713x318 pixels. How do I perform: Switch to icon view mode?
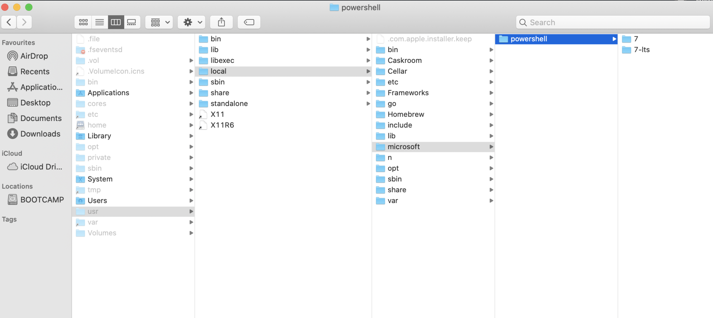click(x=83, y=22)
